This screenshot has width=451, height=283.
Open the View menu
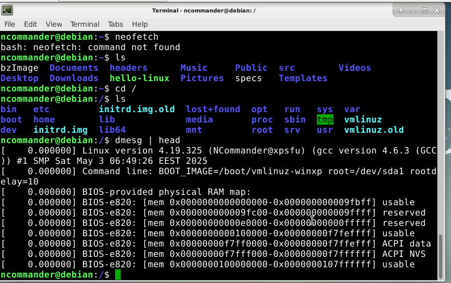54,24
